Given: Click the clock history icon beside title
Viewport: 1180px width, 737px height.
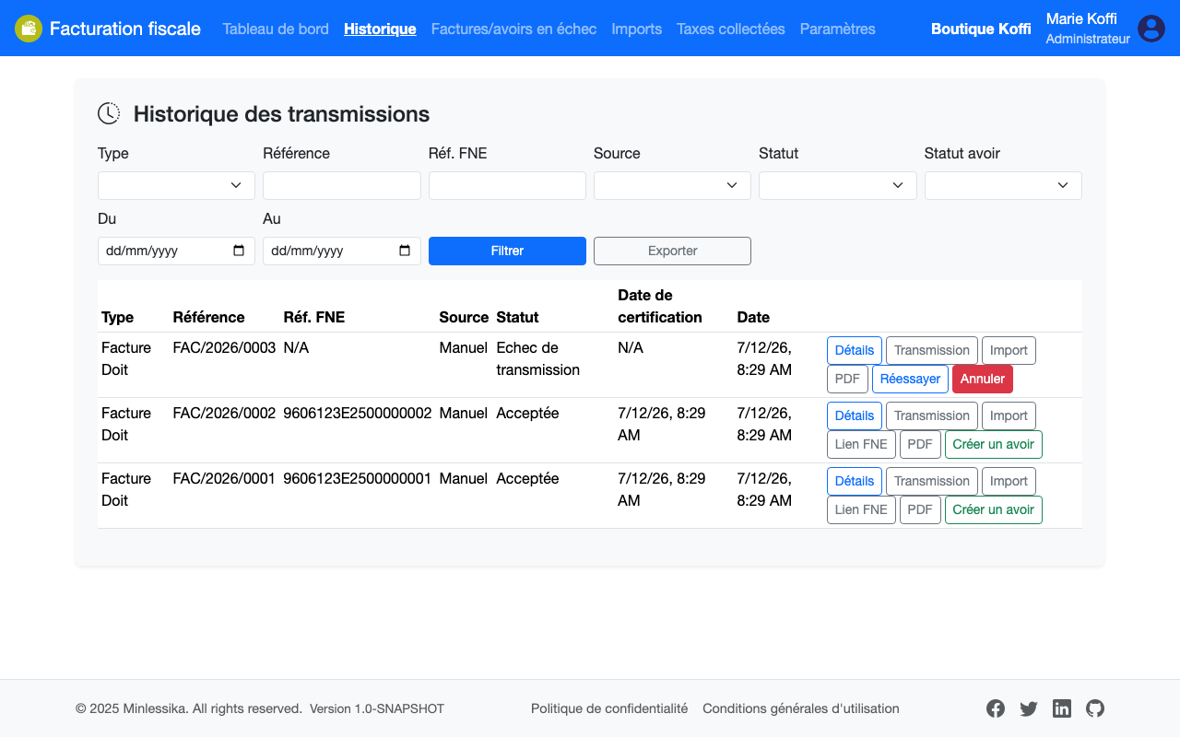Looking at the screenshot, I should [x=109, y=113].
